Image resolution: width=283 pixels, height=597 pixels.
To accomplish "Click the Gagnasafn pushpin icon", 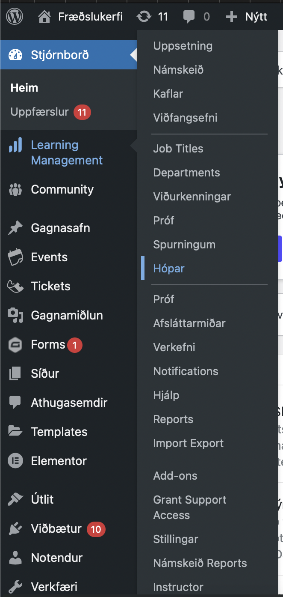I will click(15, 228).
